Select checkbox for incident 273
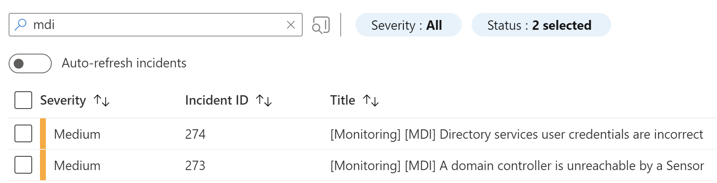 point(23,165)
